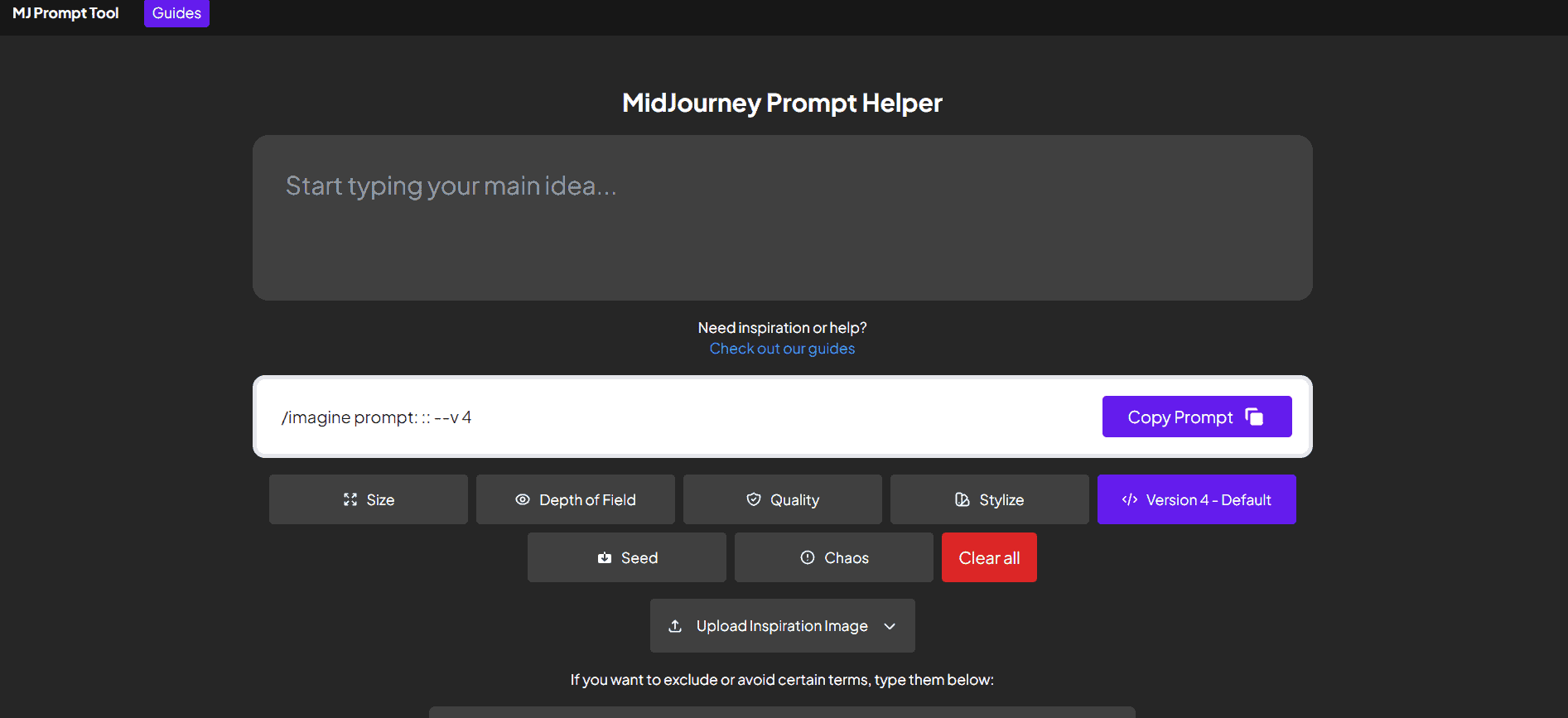Toggle the Depth of Field setting
This screenshot has height=718, width=1568.
click(575, 499)
